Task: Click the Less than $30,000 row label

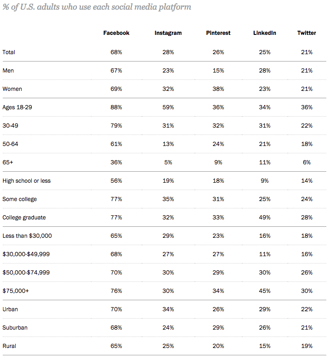Action: [27, 236]
